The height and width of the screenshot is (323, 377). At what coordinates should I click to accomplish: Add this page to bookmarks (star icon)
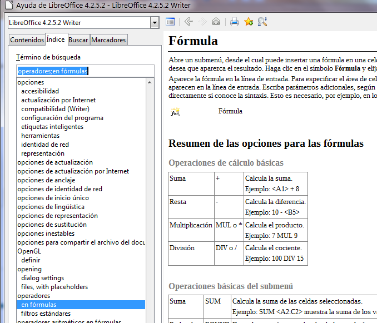[249, 22]
